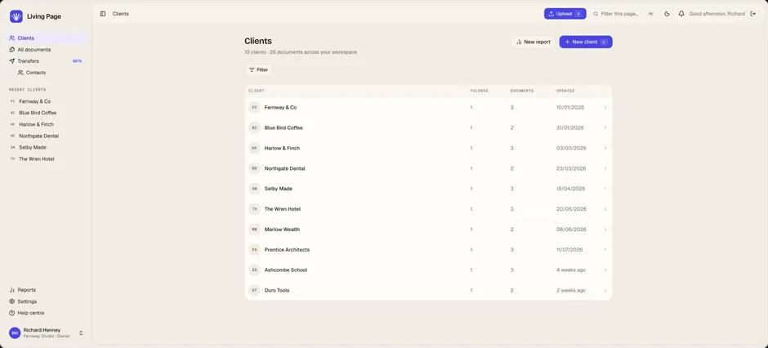Click the DOCUMENTS column header
Image resolution: width=768 pixels, height=348 pixels.
point(522,91)
